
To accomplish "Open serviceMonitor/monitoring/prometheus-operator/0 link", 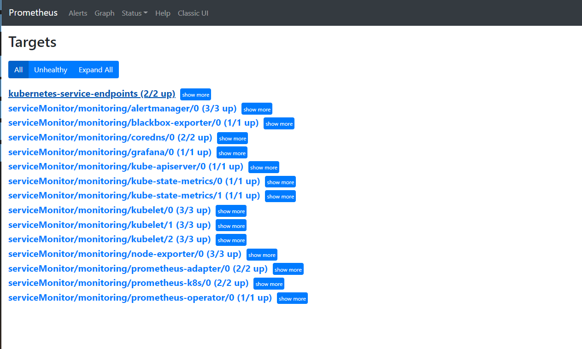I will coord(140,298).
